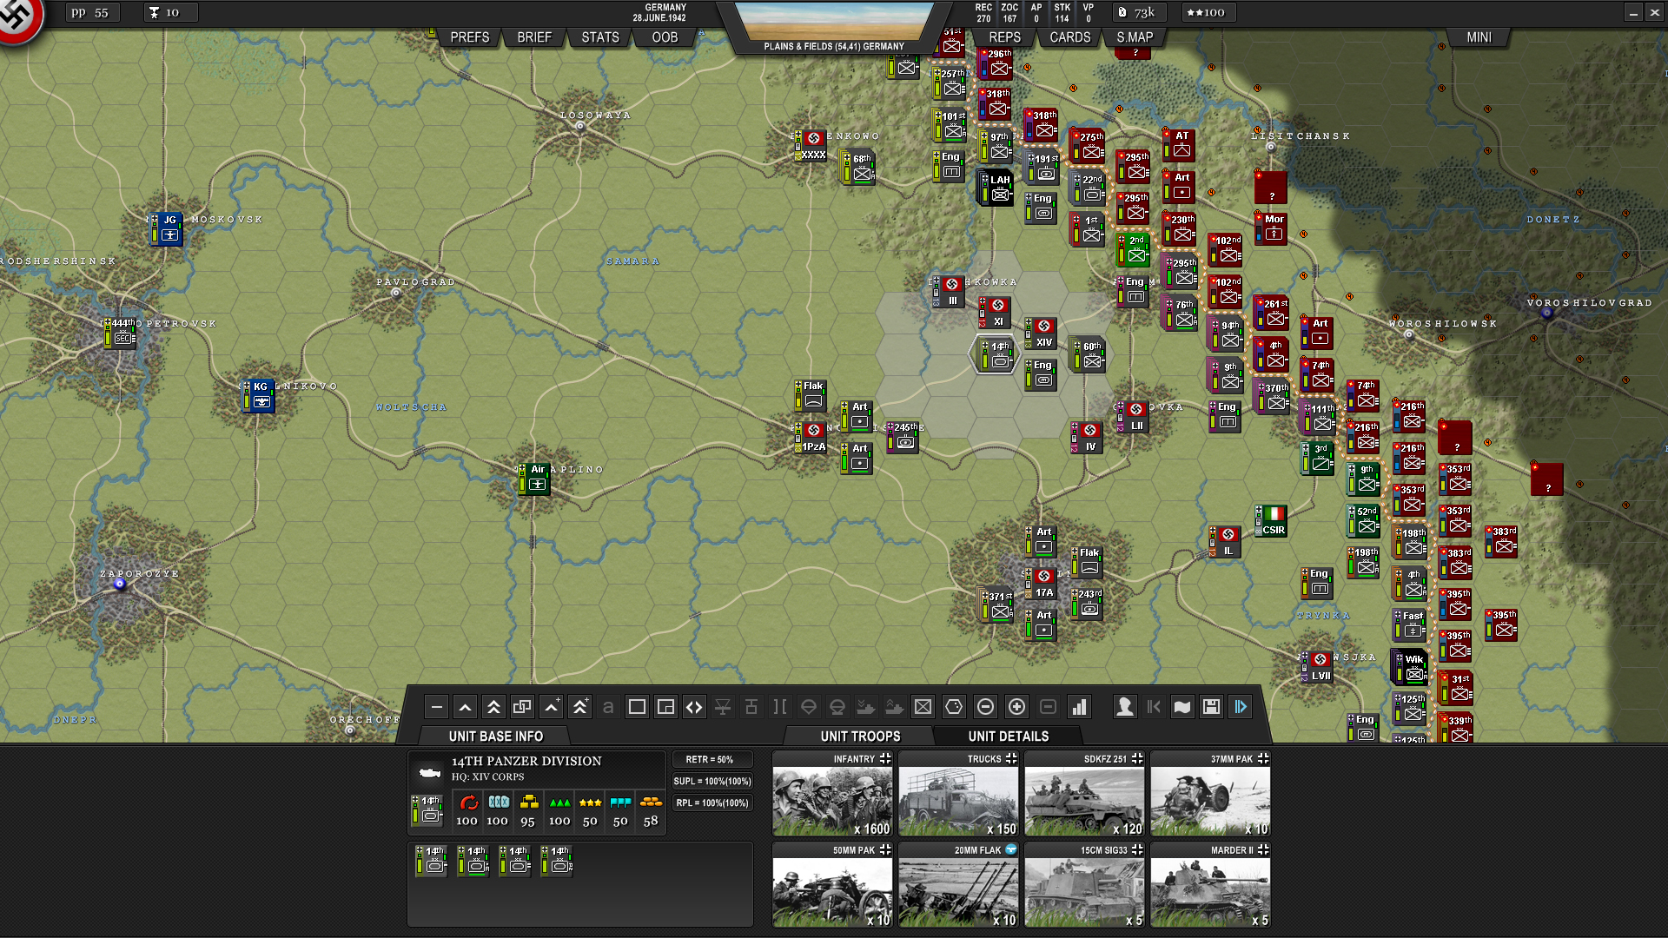Select the green 2nd unit counter
This screenshot has height=938, width=1668.
(x=1134, y=249)
